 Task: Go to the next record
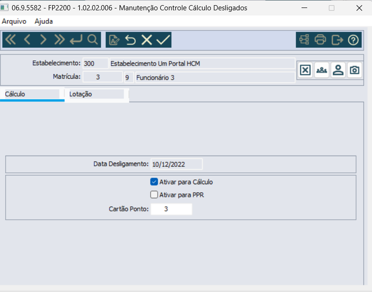(x=43, y=39)
